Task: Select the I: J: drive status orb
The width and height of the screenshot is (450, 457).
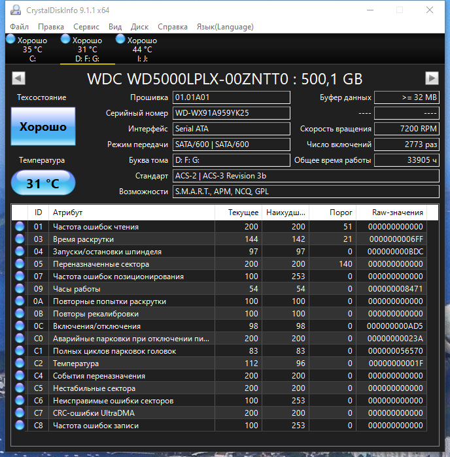Action: click(x=120, y=39)
